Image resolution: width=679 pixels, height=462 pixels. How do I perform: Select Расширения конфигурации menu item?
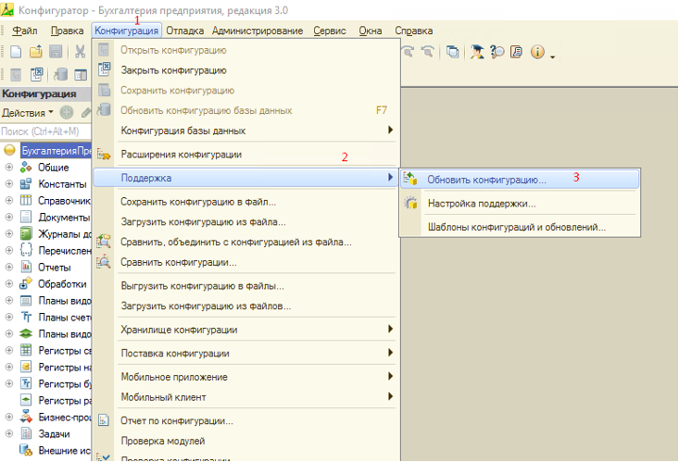[245, 154]
